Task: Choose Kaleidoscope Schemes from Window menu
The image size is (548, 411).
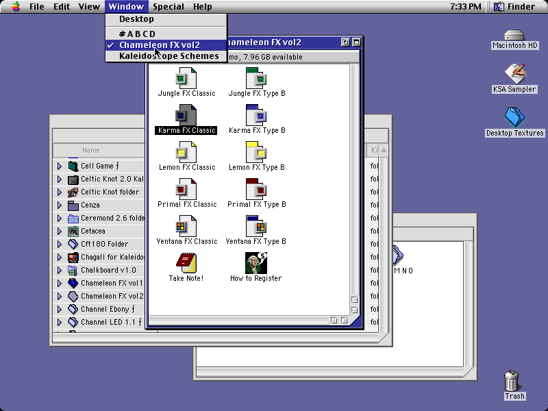Action: point(166,56)
